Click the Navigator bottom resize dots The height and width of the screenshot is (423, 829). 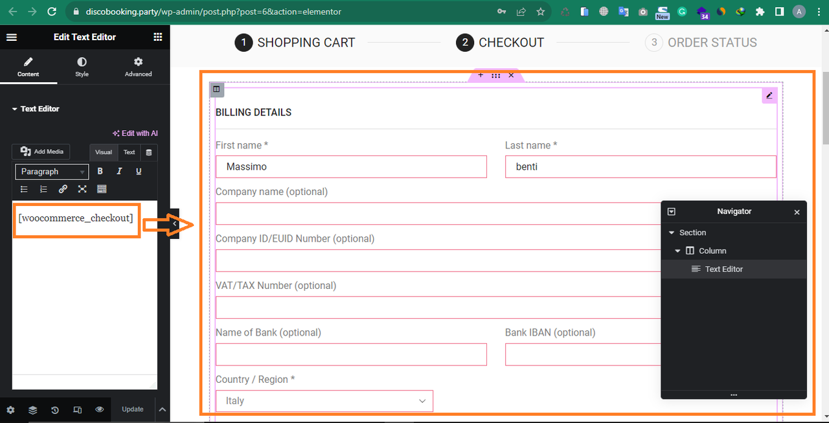point(734,394)
